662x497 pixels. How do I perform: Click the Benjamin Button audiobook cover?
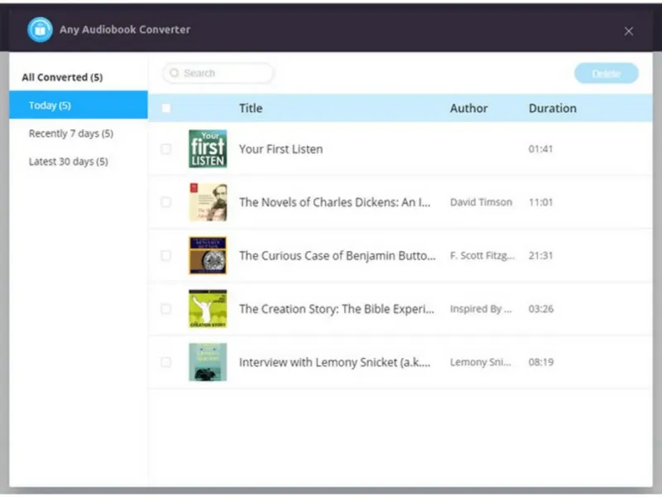[208, 255]
